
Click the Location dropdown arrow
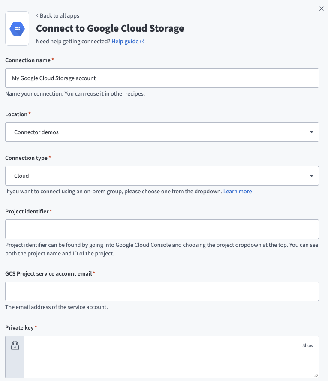312,132
